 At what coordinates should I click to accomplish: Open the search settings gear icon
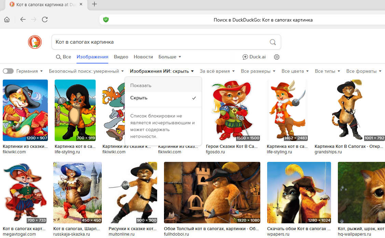[x=277, y=57]
